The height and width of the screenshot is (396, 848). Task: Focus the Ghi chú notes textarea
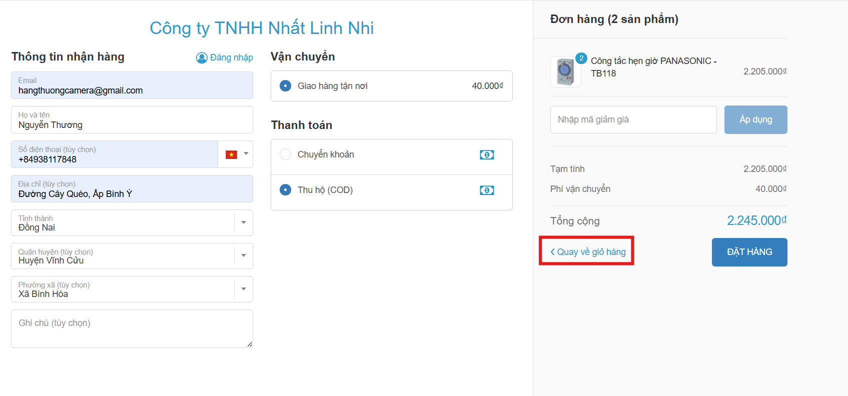132,328
